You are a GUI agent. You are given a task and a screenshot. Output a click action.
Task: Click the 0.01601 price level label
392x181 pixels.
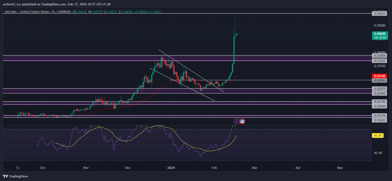379,120
